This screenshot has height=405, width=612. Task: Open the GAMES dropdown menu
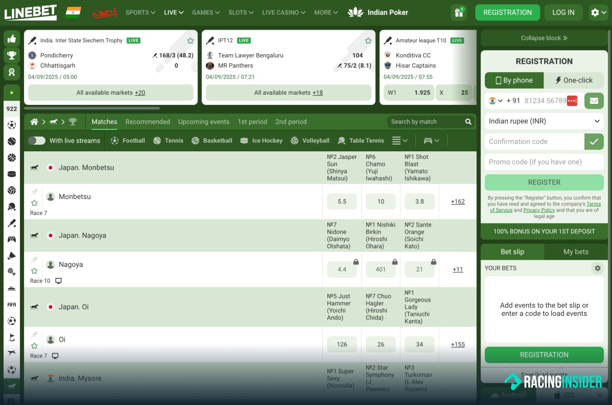(206, 12)
